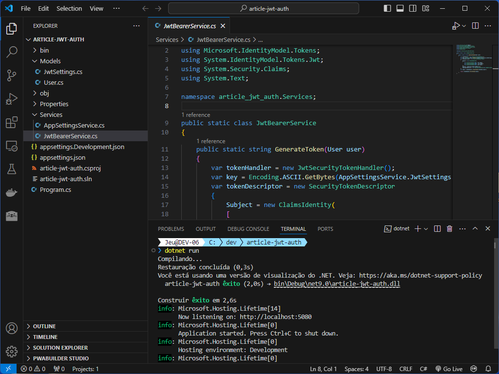Click the dotnet-support-policy link in terminal
Viewport: 499px width, 374px height.
[421, 276]
